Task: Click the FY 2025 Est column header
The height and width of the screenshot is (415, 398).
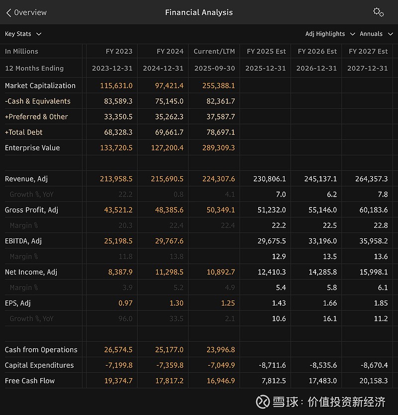Action: coord(266,51)
